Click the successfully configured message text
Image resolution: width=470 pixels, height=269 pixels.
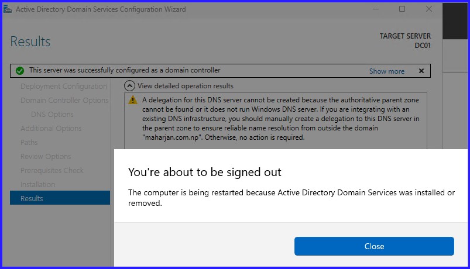(125, 70)
